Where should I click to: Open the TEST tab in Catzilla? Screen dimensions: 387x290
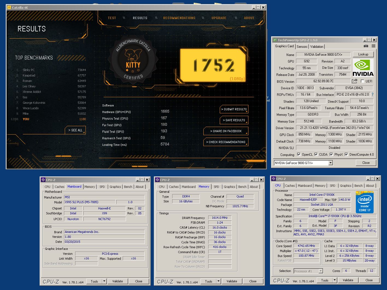coord(112,18)
